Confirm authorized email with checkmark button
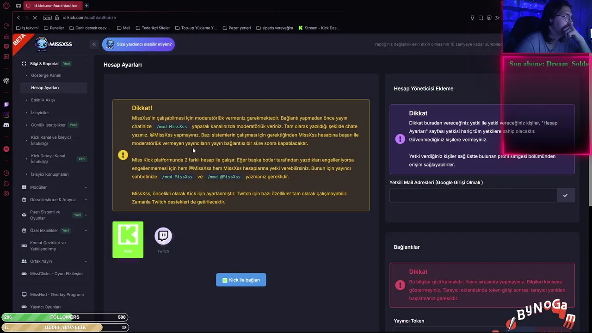This screenshot has width=592, height=333. 565,196
